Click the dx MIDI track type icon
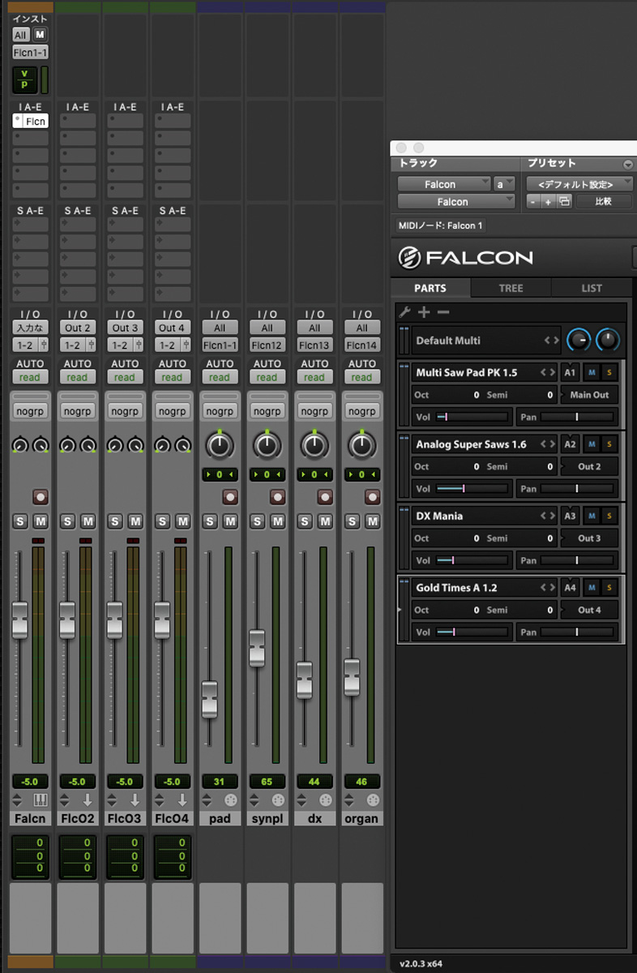 pyautogui.click(x=326, y=800)
